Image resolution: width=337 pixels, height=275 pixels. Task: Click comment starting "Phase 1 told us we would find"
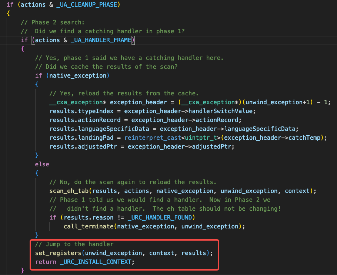160,200
